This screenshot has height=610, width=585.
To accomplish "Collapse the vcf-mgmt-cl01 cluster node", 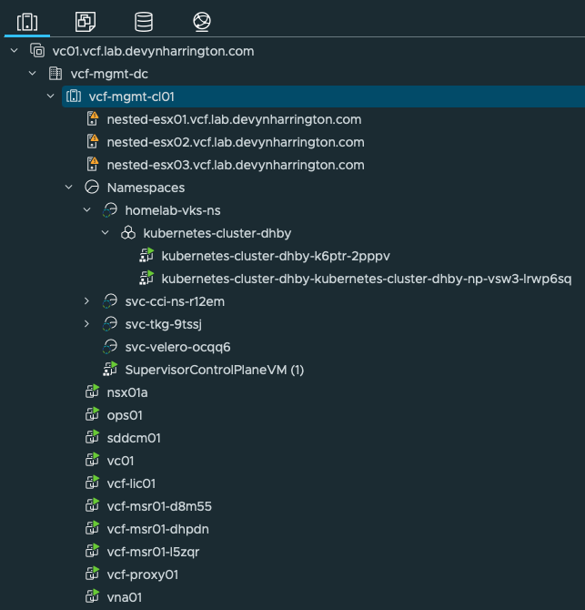I will click(x=51, y=97).
